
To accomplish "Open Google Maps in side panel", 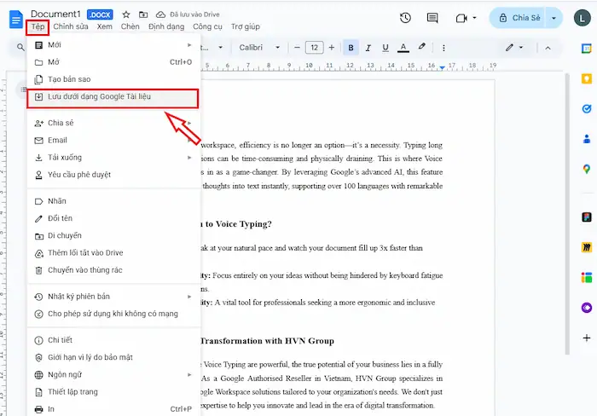I will (586, 169).
